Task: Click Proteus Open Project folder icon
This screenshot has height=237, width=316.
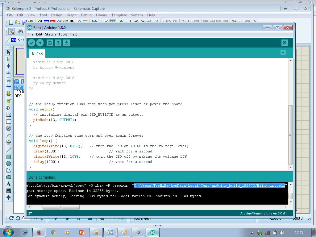Action: pos(18,22)
